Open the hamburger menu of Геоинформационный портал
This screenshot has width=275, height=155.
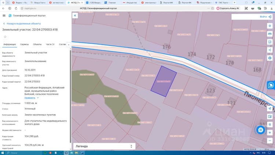(4, 16)
